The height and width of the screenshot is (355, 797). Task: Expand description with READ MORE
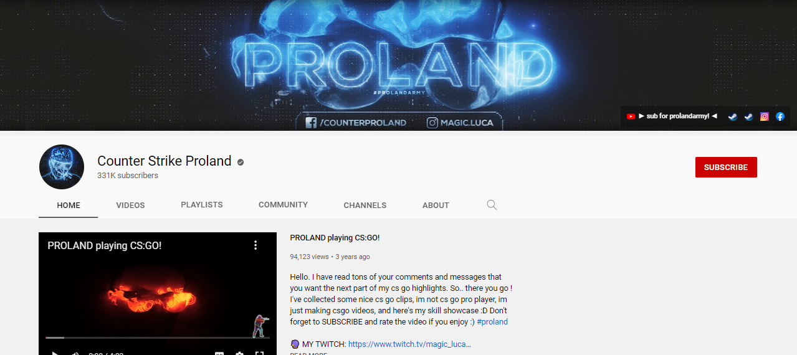tap(308, 353)
